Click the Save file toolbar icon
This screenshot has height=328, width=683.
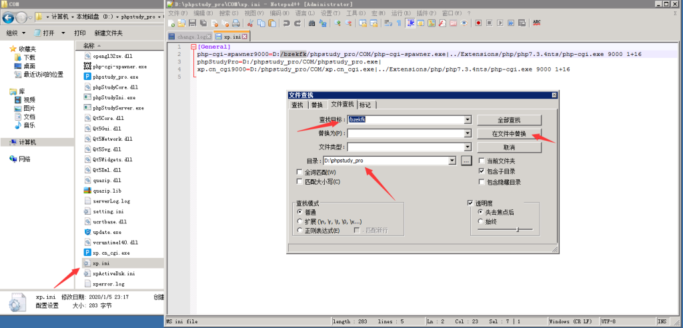[x=192, y=23]
